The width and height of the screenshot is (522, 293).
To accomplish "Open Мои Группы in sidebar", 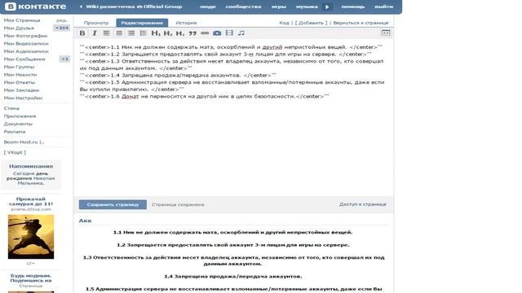I will coord(19,67).
